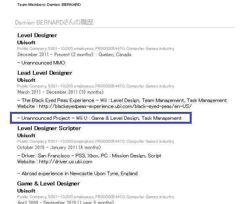Visit the driver.us.ubi.com website URL

(65, 162)
